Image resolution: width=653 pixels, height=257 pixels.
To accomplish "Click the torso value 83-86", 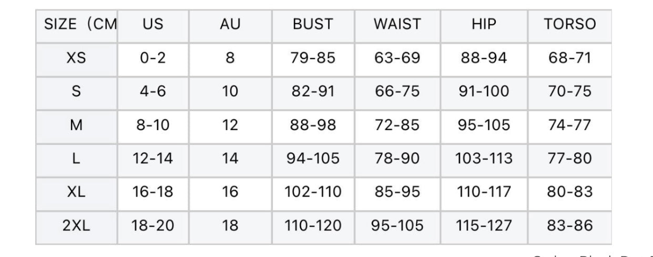I will click(570, 226).
